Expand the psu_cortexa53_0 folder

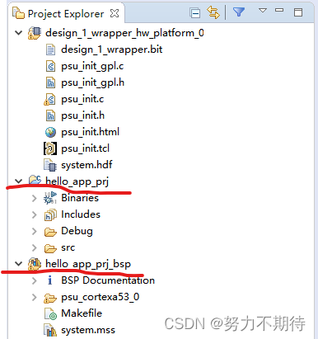[x=35, y=297]
